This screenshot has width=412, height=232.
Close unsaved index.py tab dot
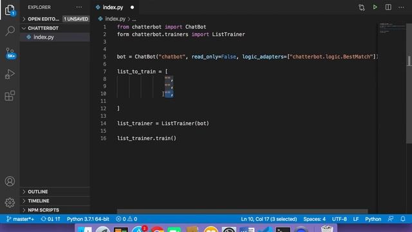click(132, 7)
